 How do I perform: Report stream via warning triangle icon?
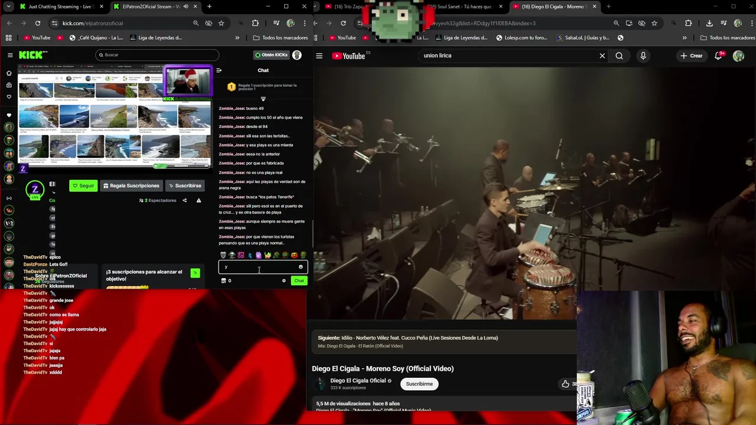pos(198,200)
